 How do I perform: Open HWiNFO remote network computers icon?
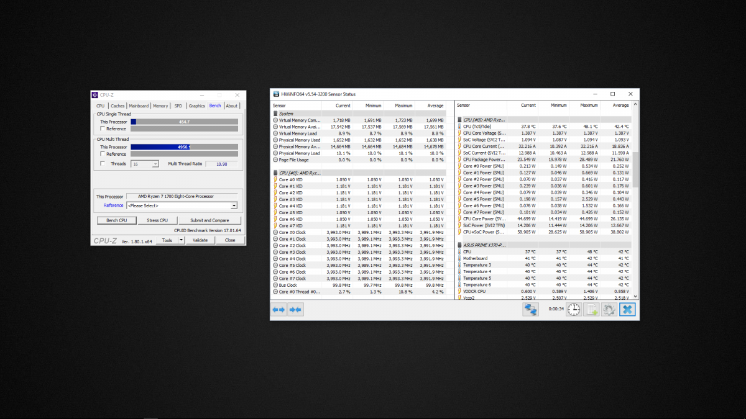(x=530, y=309)
